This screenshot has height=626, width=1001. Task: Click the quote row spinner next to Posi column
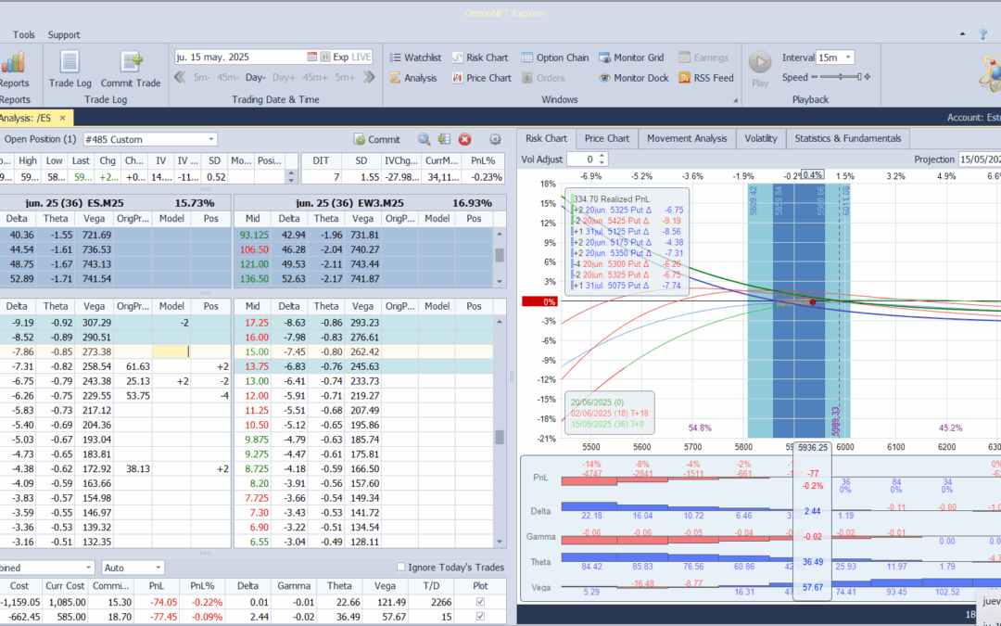pyautogui.click(x=291, y=176)
